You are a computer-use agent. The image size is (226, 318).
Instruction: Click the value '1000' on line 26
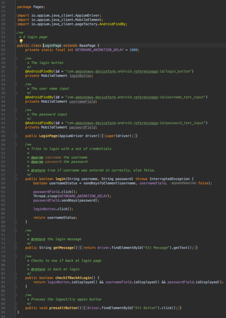coord(133,50)
